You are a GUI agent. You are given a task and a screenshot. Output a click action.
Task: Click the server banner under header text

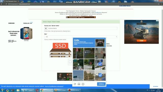(81, 17)
